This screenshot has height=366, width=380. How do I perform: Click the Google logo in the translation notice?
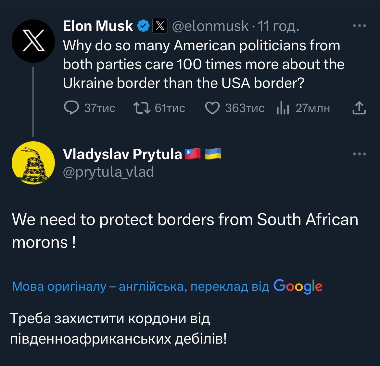click(298, 287)
